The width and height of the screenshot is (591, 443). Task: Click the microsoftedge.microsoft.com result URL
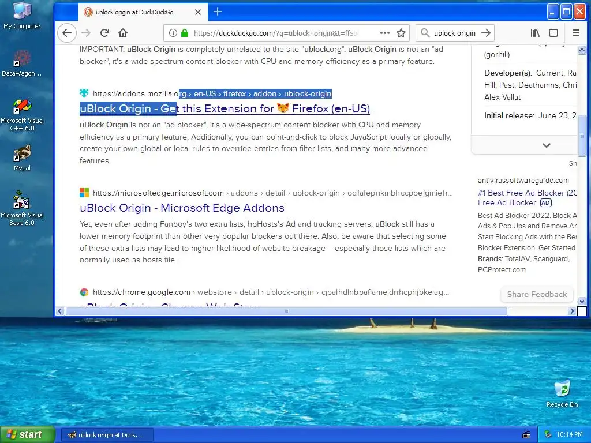tap(272, 193)
